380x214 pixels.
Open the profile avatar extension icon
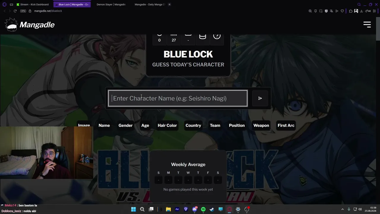pyautogui.click(x=356, y=11)
